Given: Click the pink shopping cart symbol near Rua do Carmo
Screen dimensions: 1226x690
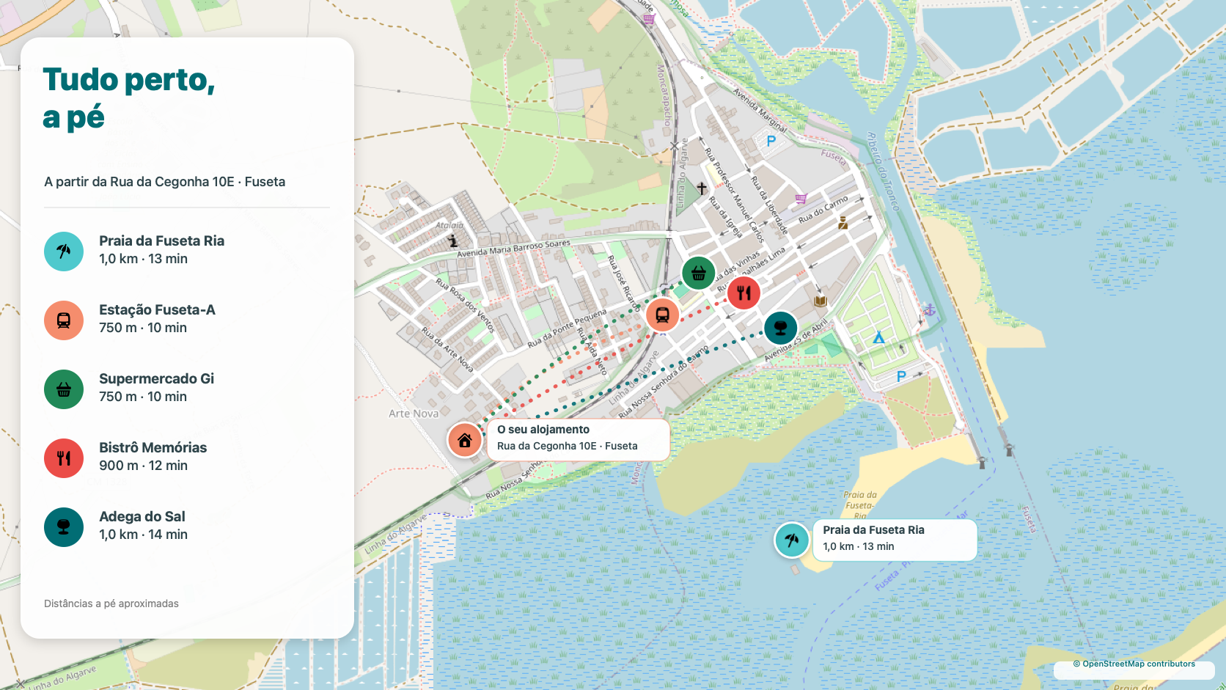Looking at the screenshot, I should 801,199.
